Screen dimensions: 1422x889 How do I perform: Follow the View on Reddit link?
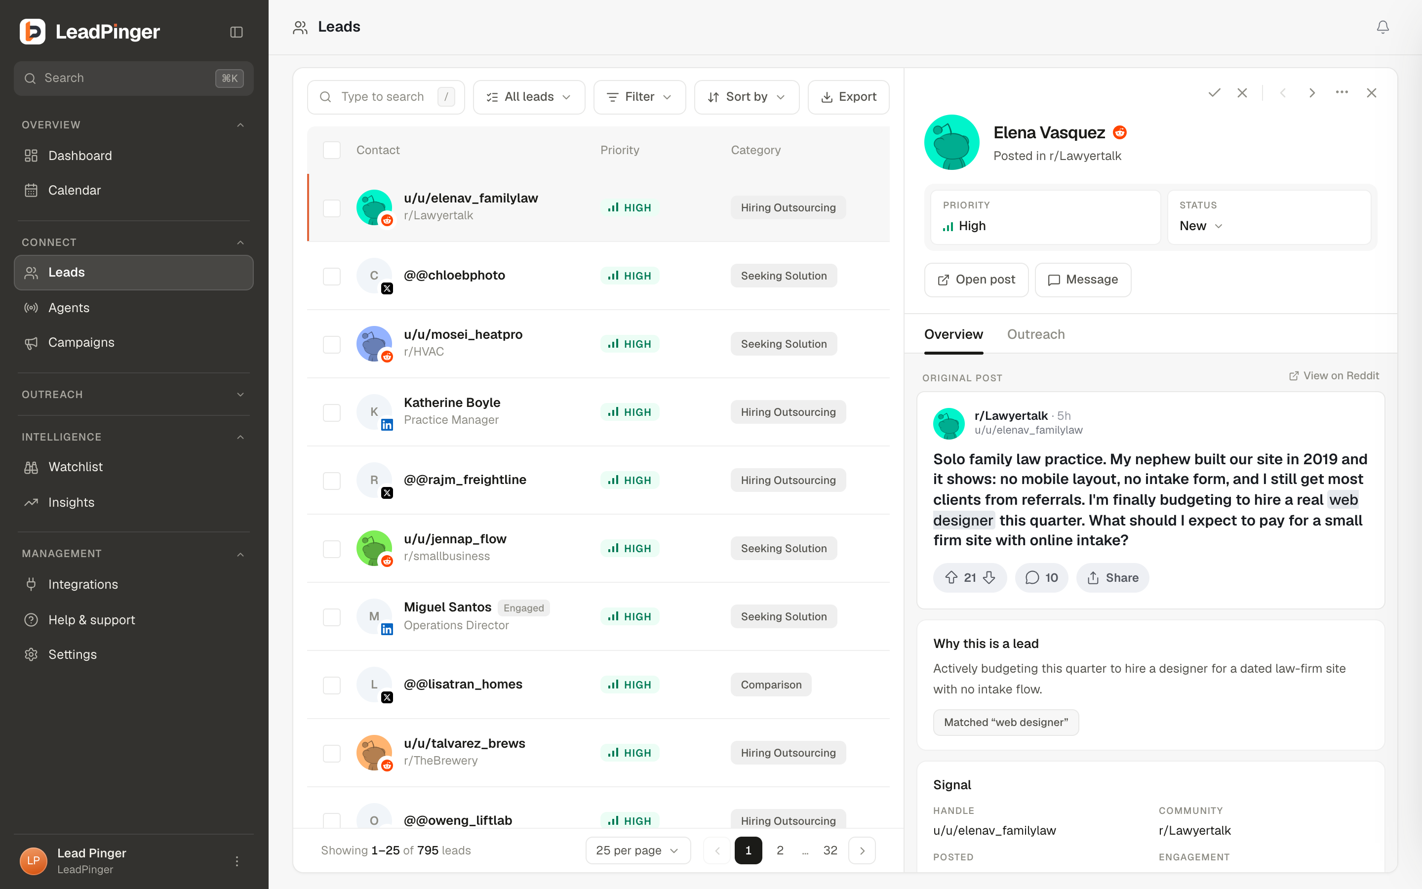tap(1334, 376)
